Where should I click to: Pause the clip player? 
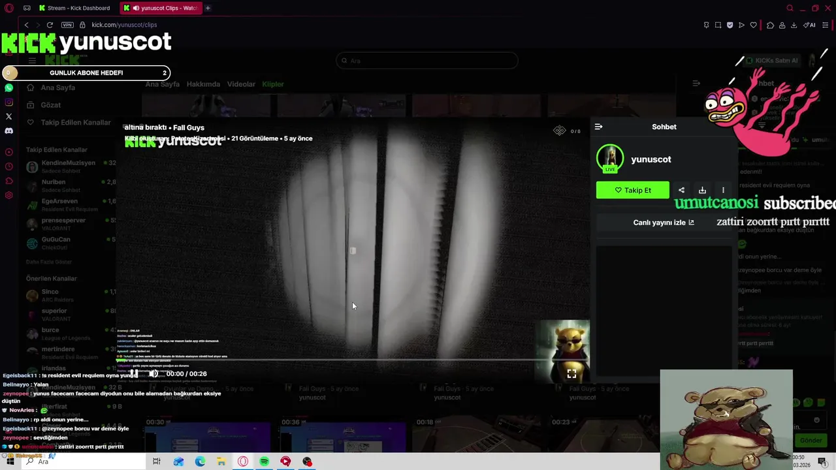pyautogui.click(x=133, y=374)
